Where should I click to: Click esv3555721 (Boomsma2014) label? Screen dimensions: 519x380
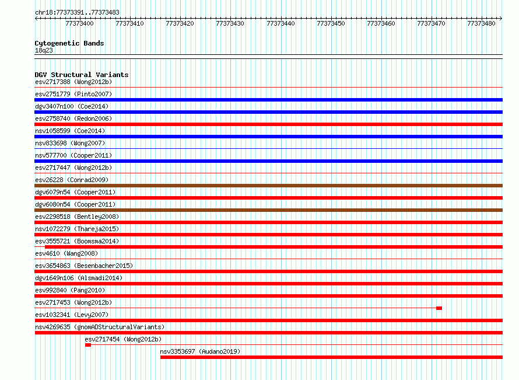coord(77,241)
